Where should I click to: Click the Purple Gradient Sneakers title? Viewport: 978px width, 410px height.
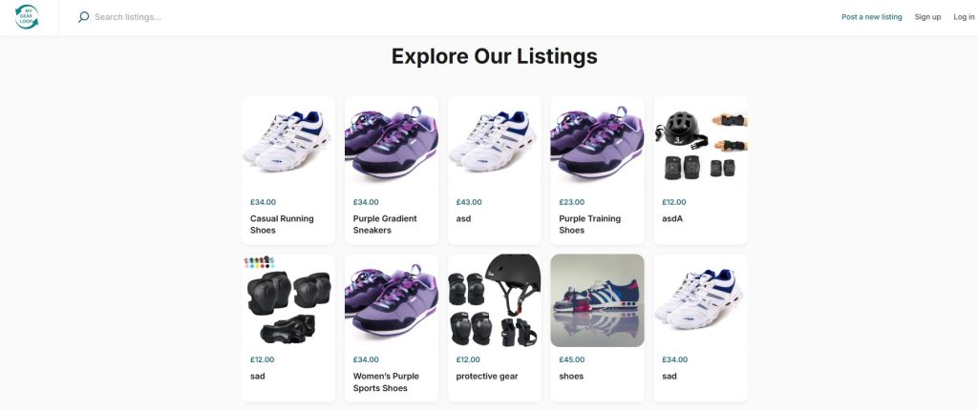[x=385, y=224]
